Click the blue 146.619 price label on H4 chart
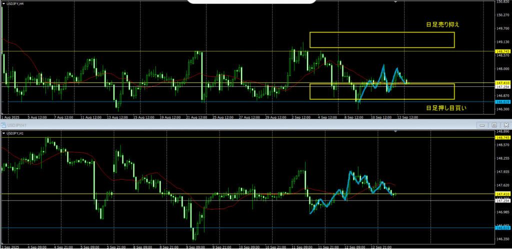The height and width of the screenshot is (249, 512). tap(502, 102)
